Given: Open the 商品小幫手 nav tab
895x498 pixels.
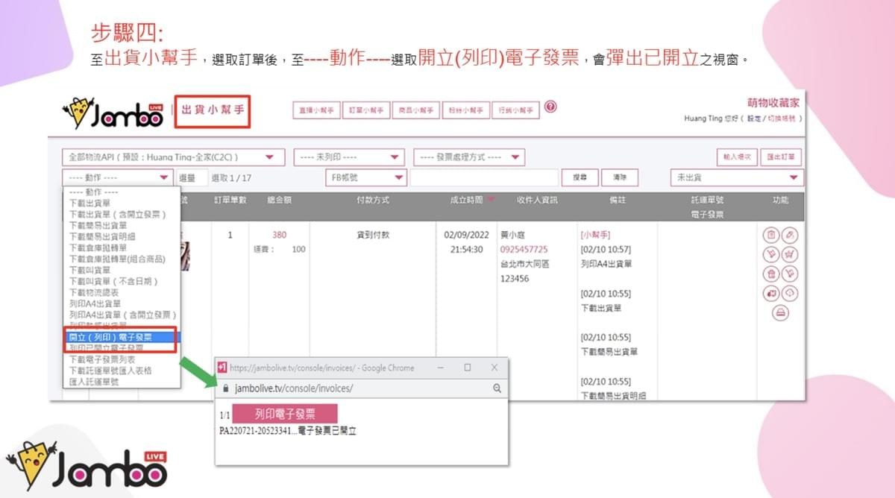Looking at the screenshot, I should 415,110.
